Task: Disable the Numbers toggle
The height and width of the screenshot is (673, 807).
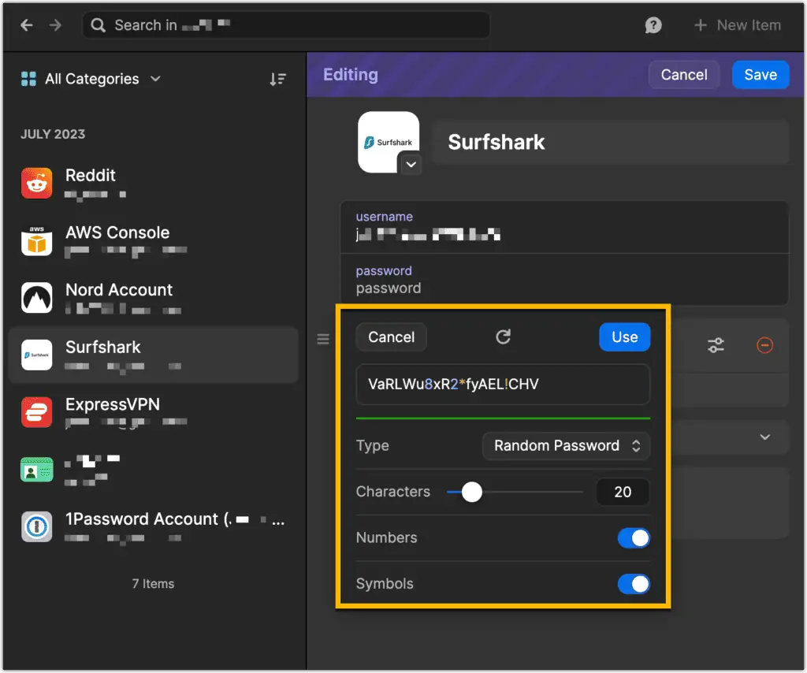Action: click(x=634, y=537)
